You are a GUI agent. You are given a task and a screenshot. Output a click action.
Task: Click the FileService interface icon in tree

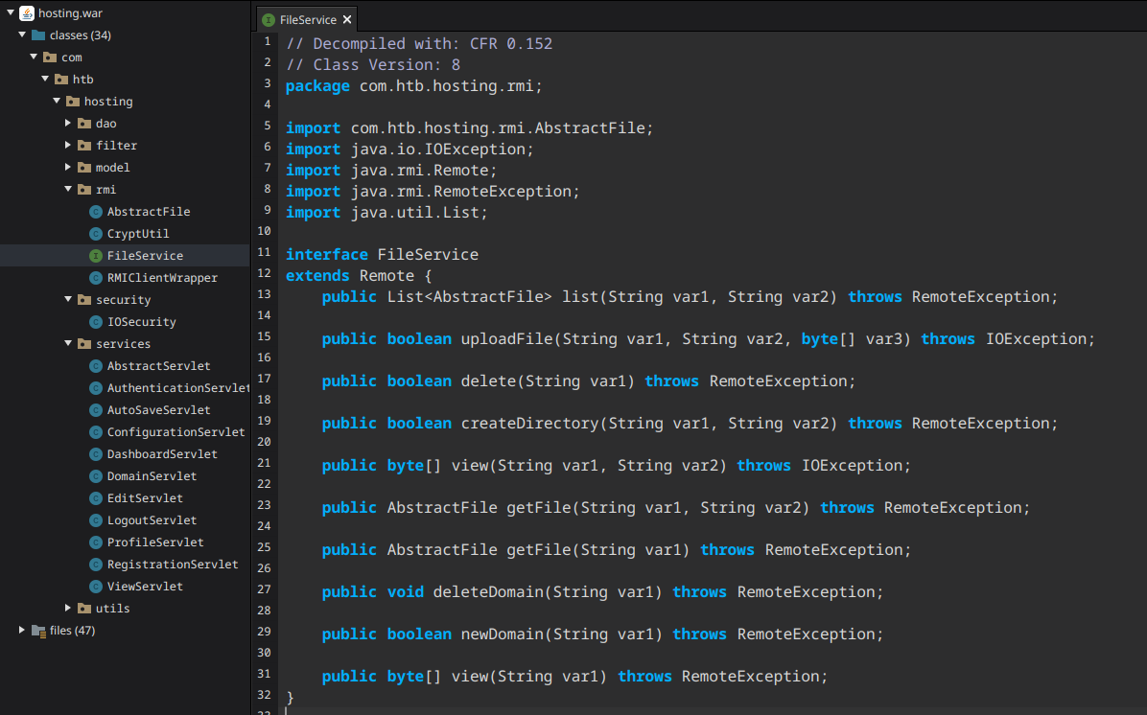point(96,255)
